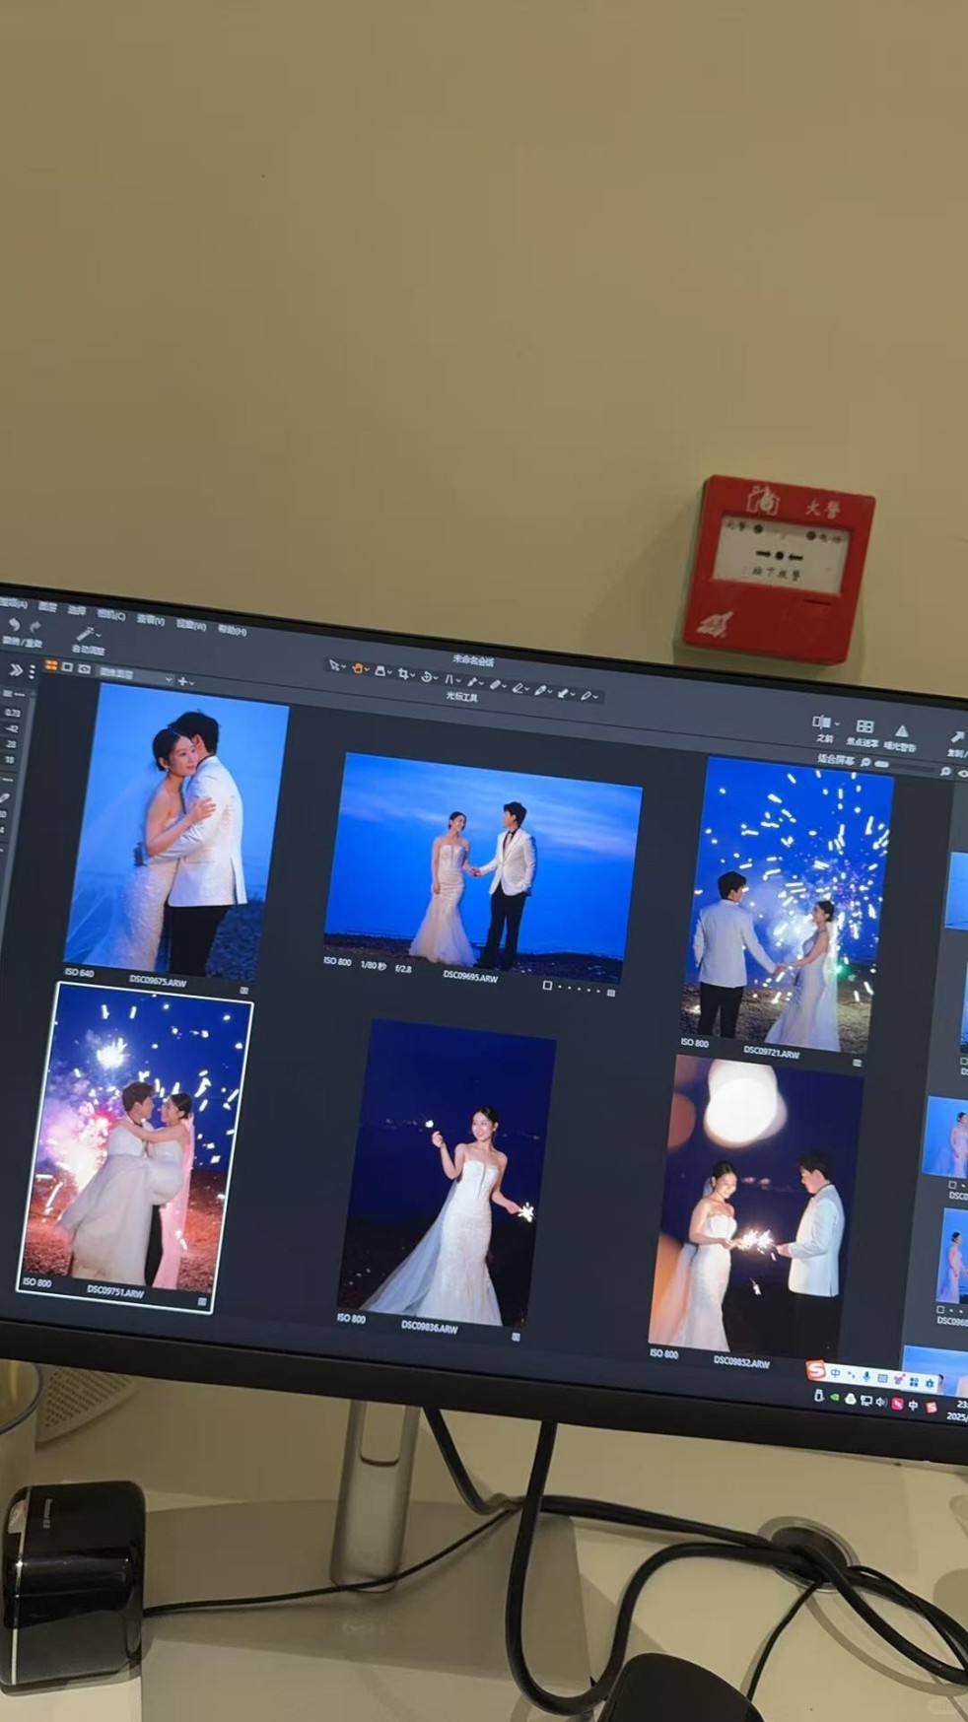Open the Sogou soft keyboard icon

coord(882,1378)
